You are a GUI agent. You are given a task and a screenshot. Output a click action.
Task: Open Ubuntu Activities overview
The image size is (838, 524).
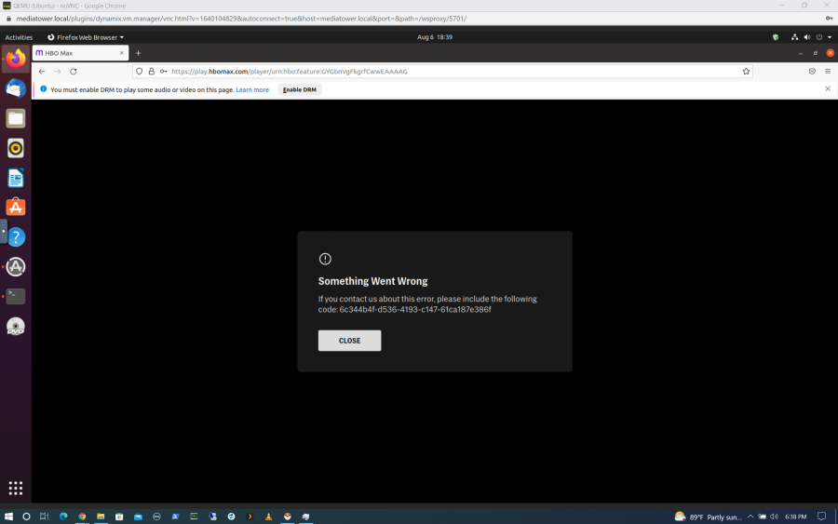tap(19, 37)
